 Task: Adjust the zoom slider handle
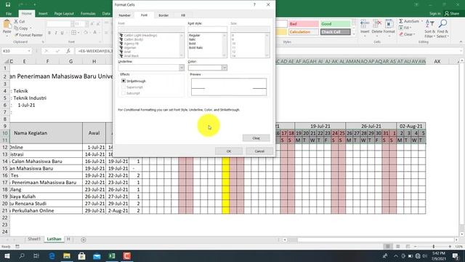click(x=434, y=247)
